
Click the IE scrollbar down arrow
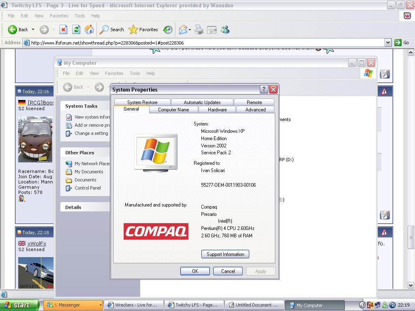click(411, 285)
